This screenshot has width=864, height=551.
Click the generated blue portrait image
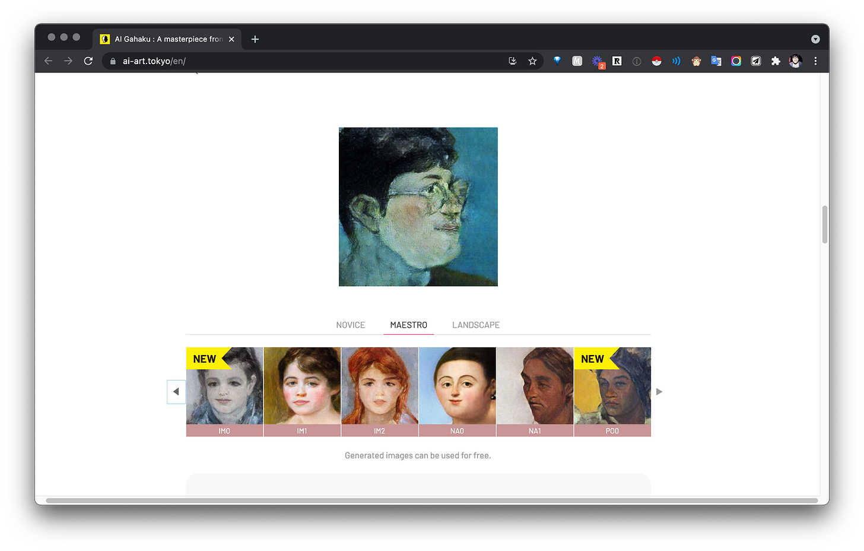[x=418, y=207]
